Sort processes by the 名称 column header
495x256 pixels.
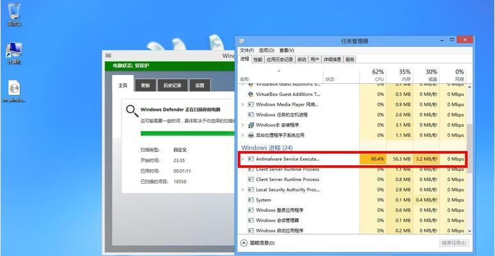pos(244,79)
